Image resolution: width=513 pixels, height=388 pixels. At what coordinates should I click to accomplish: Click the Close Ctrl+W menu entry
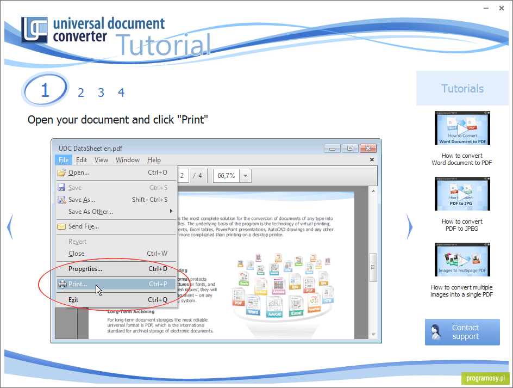(x=116, y=253)
